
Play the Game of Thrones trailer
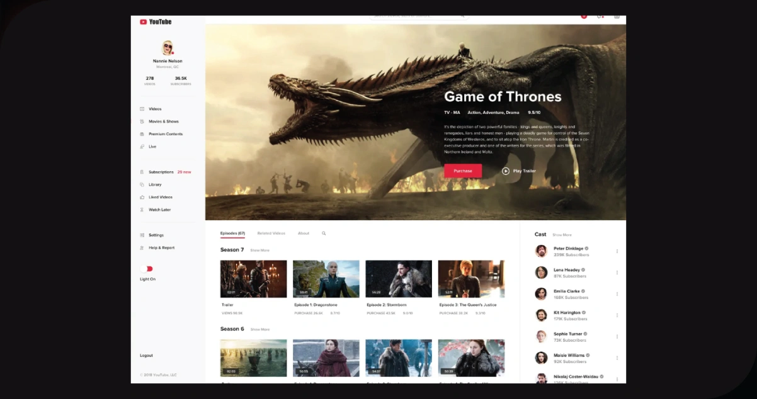pyautogui.click(x=518, y=171)
